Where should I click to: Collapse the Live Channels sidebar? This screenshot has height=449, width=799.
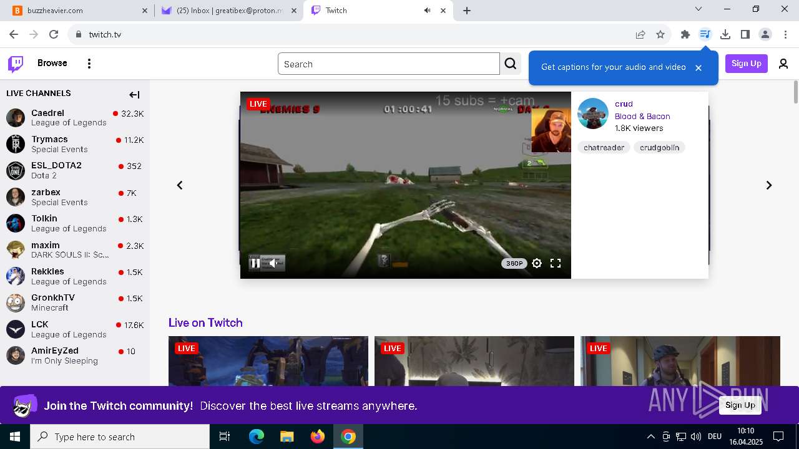(x=134, y=95)
